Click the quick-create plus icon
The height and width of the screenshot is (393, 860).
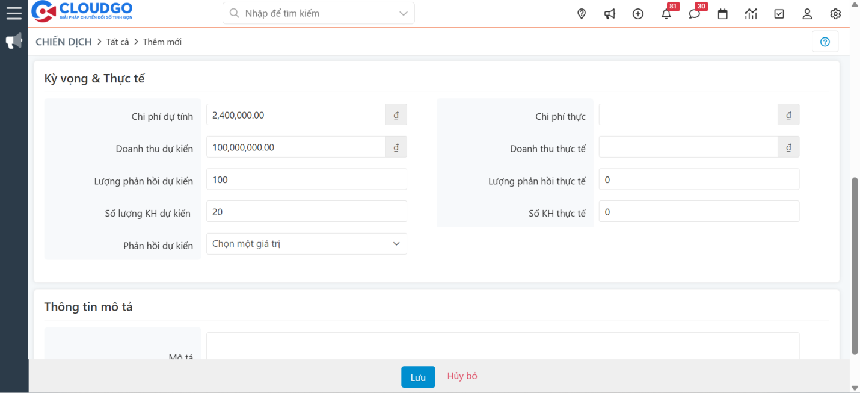coord(637,13)
